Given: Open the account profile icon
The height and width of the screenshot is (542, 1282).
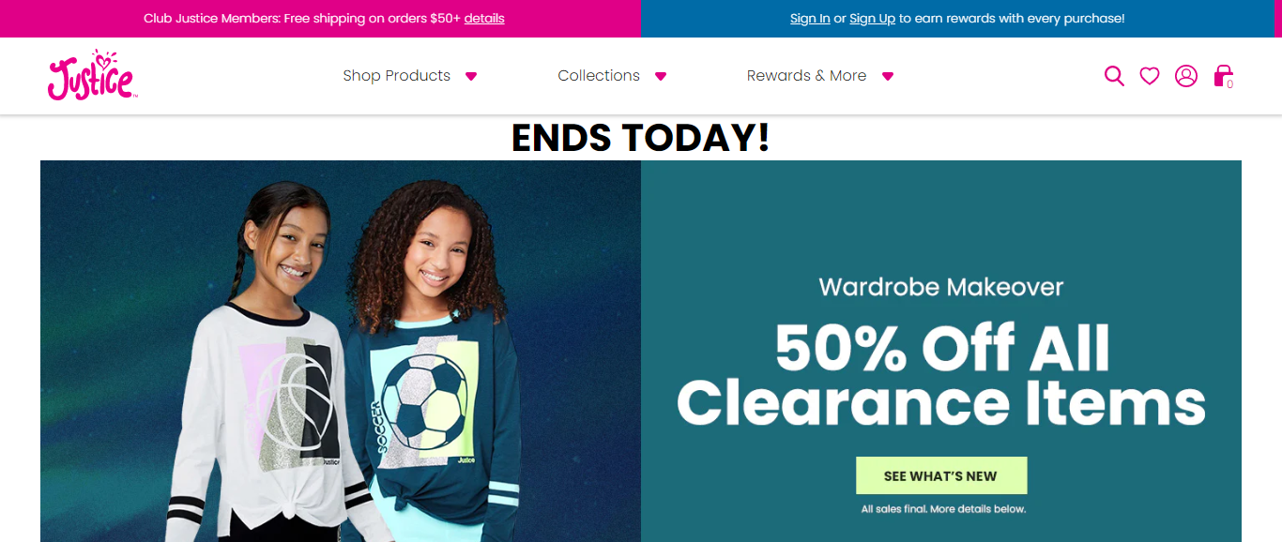Looking at the screenshot, I should pos(1186,76).
